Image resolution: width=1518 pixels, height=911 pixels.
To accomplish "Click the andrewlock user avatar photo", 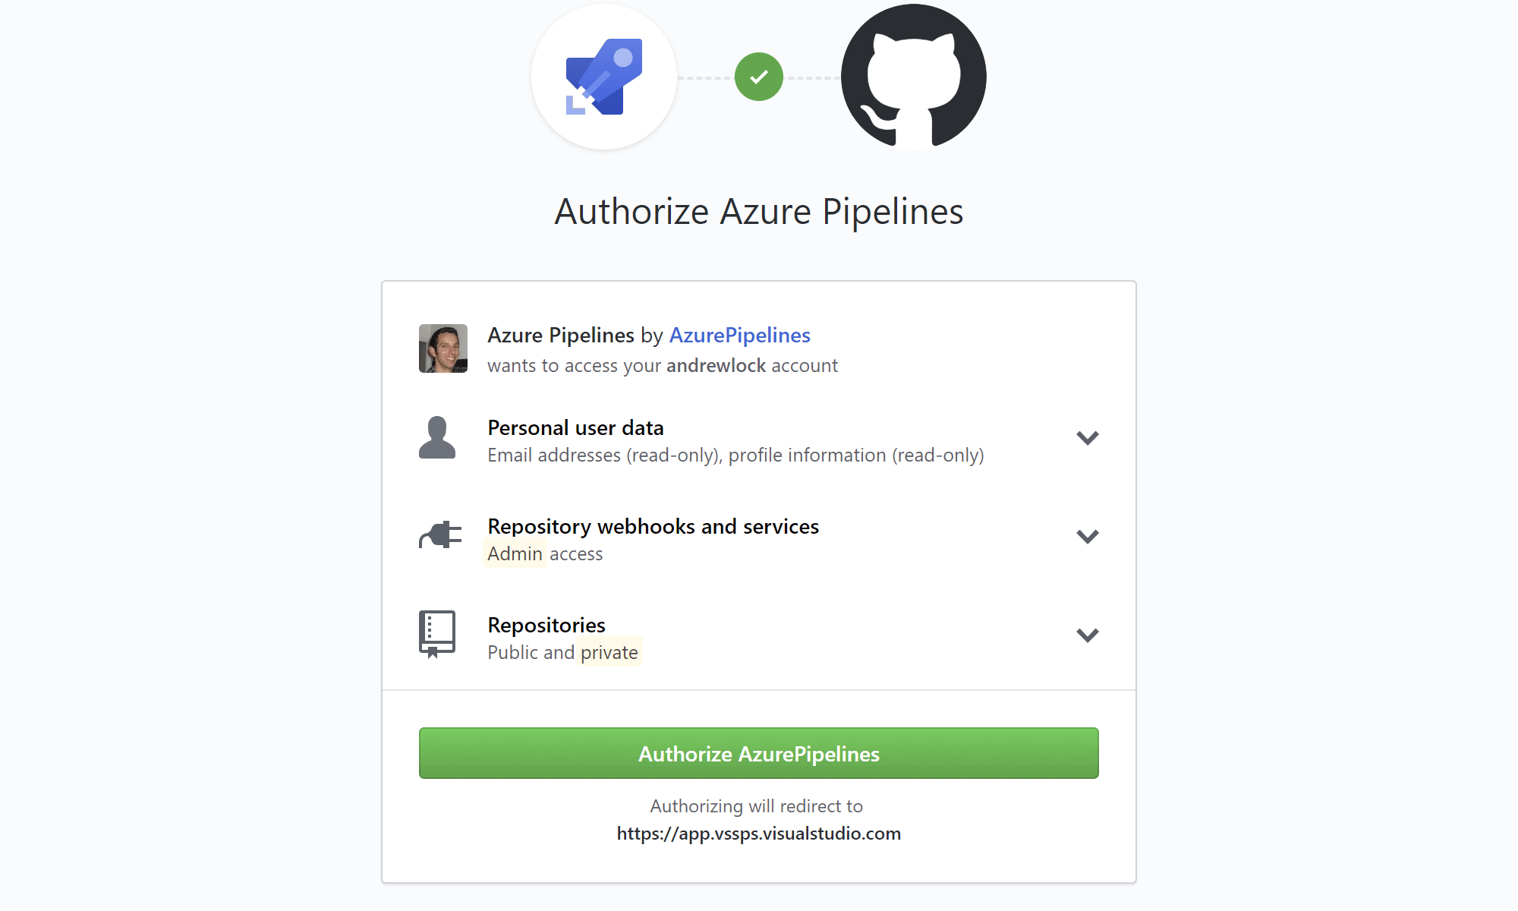I will point(443,348).
